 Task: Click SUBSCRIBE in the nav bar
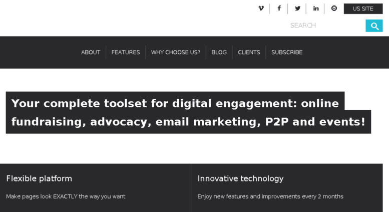point(287,53)
